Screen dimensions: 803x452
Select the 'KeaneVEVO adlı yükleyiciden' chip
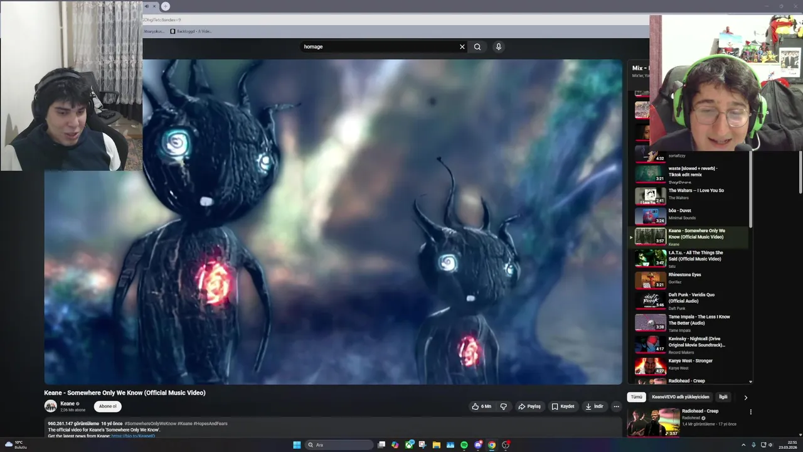pyautogui.click(x=680, y=397)
